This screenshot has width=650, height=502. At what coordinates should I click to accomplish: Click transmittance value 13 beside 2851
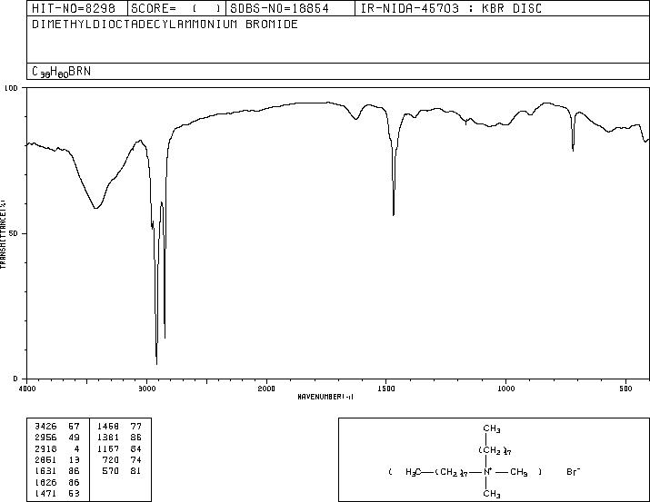pos(74,459)
